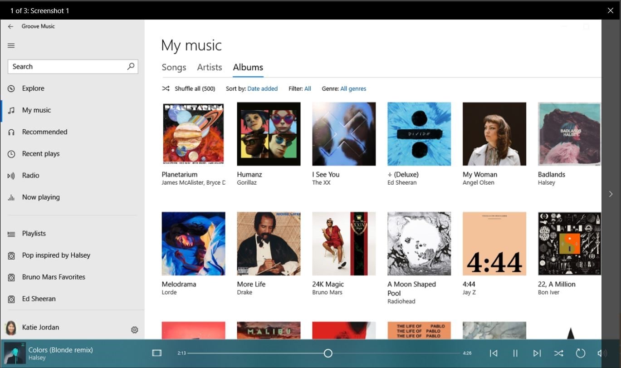Screen dimensions: 621x368
Task: Open the settings gear icon
Action: point(134,330)
